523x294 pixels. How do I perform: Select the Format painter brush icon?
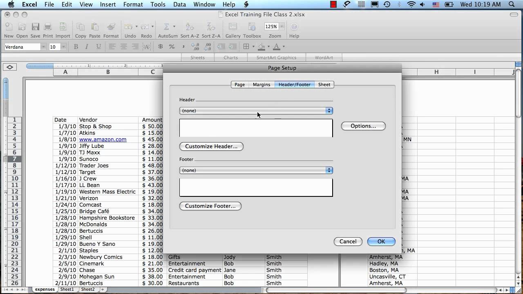(x=111, y=27)
